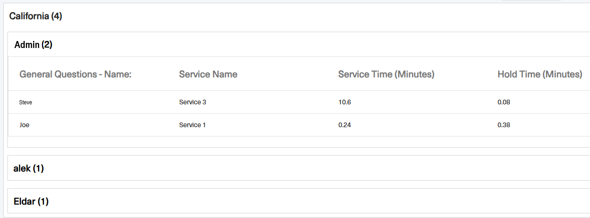Click the Service 3 cell
590x218 pixels.
(192, 102)
